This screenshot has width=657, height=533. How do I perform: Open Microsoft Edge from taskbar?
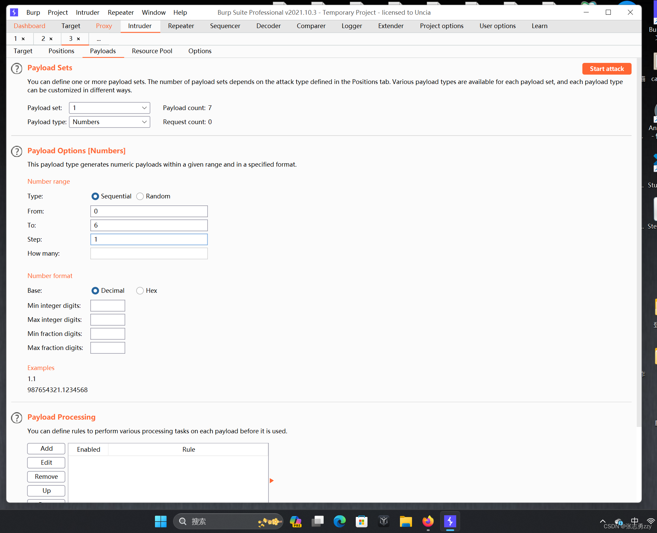[x=339, y=521]
